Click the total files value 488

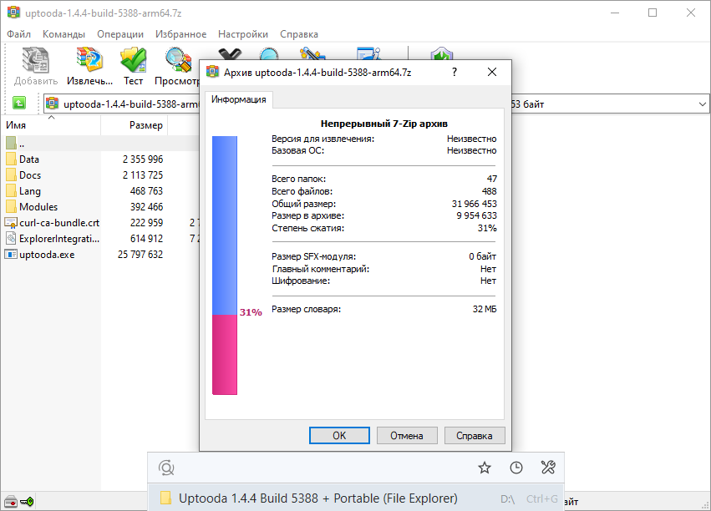click(x=490, y=191)
